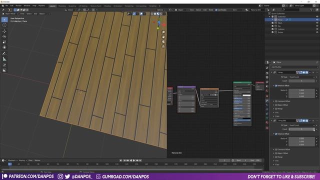Select the Measure tool
This screenshot has width=320, height=180.
click(4, 59)
